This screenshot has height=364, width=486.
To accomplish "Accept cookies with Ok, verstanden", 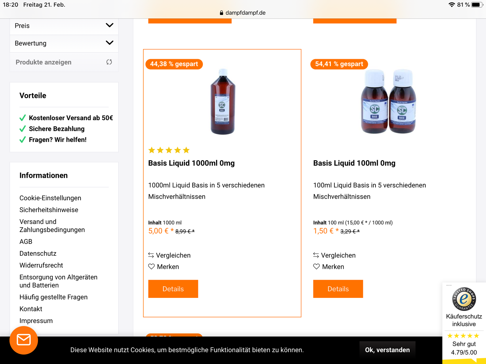I will click(387, 350).
